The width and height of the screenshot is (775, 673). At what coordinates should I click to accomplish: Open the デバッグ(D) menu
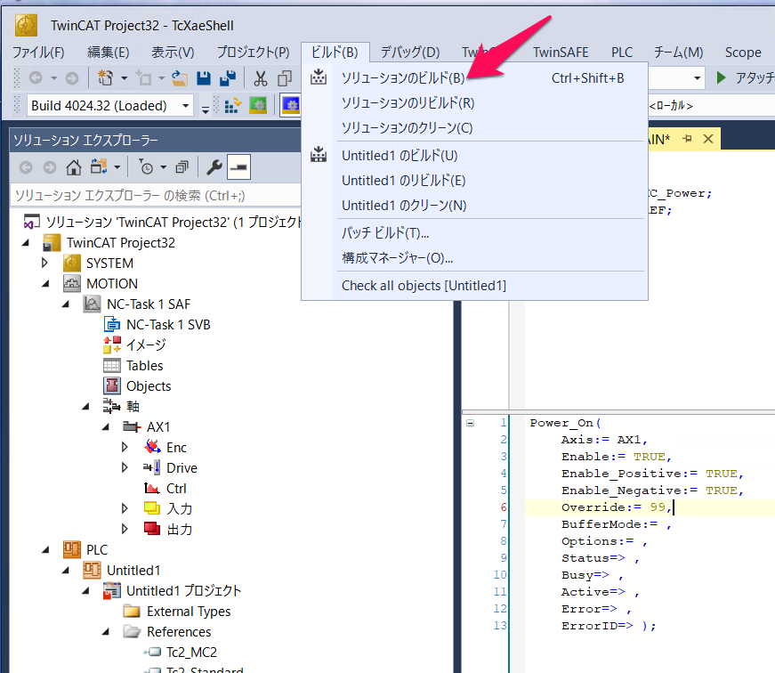click(x=410, y=52)
